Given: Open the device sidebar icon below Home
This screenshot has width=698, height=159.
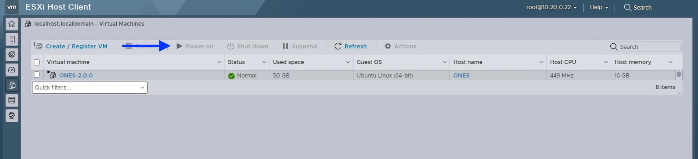Looking at the screenshot, I should coord(12,39).
